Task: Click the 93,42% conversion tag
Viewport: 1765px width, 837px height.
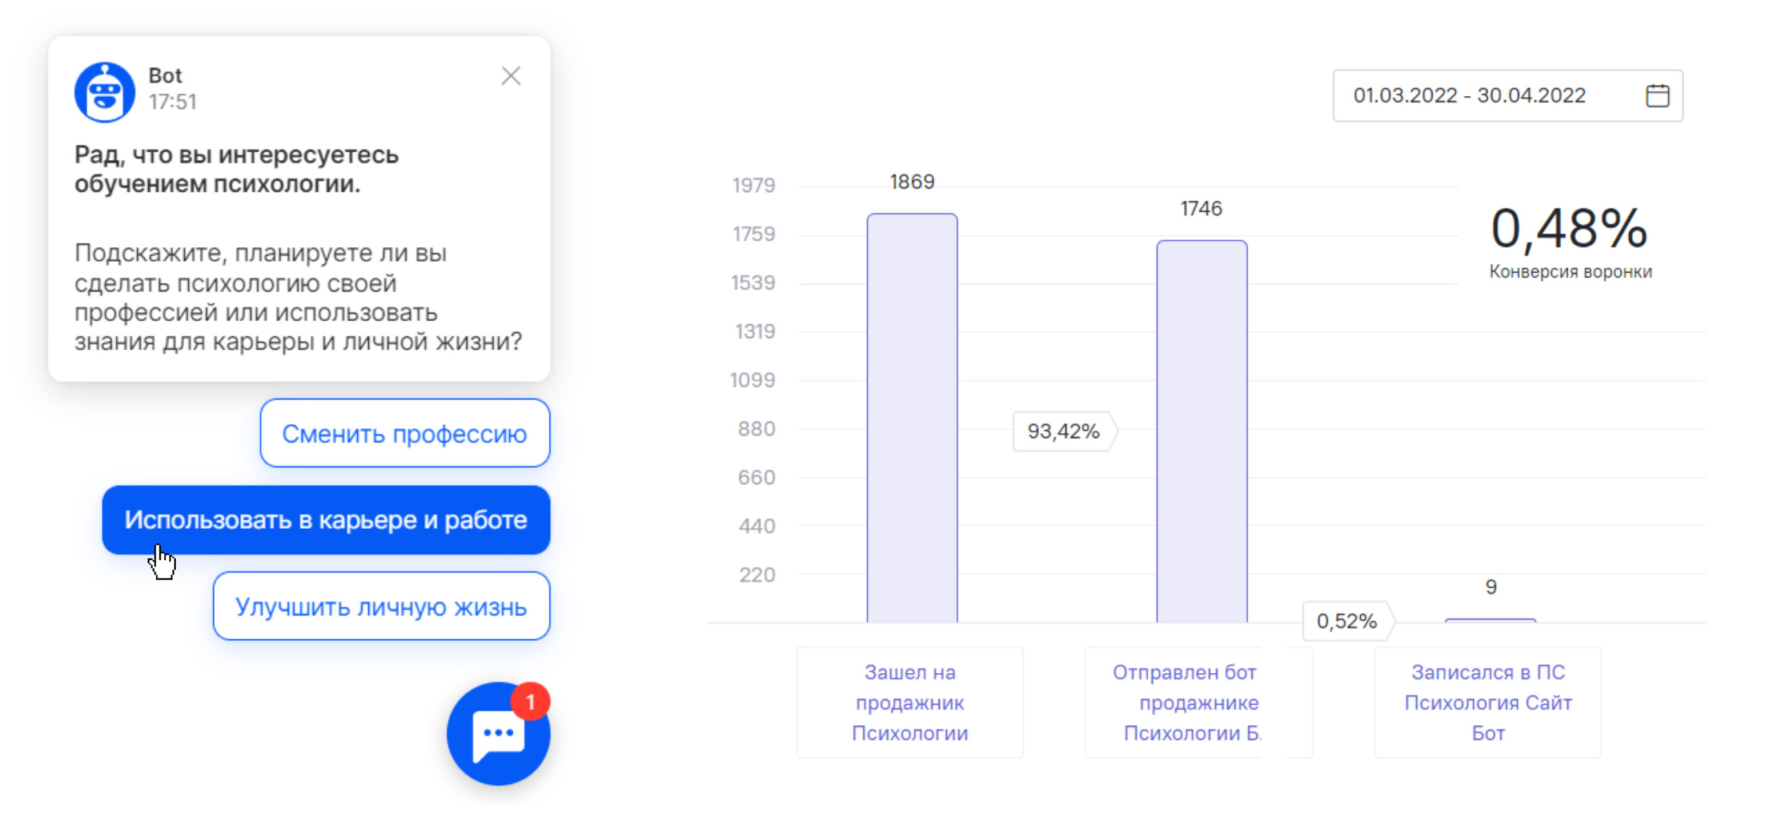Action: point(1064,432)
